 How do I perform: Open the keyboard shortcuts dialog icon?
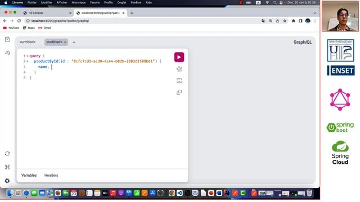(7, 167)
